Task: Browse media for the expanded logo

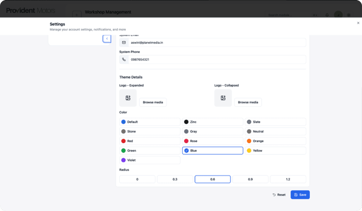Action: tap(153, 102)
